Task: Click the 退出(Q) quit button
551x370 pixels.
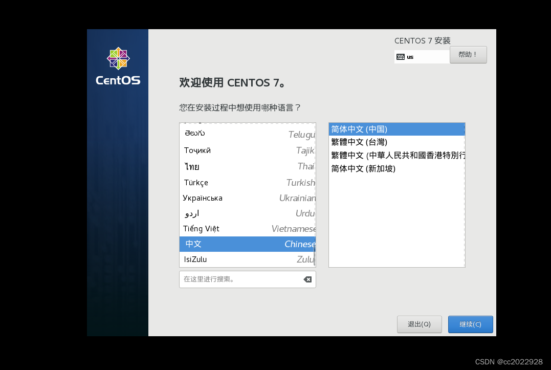Action: (419, 324)
